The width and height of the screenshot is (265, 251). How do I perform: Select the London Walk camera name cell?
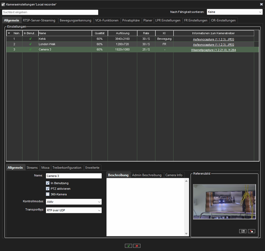tap(65, 44)
